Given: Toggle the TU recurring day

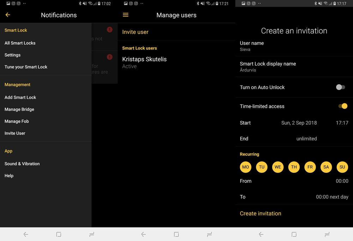Looking at the screenshot, I should coord(262,167).
